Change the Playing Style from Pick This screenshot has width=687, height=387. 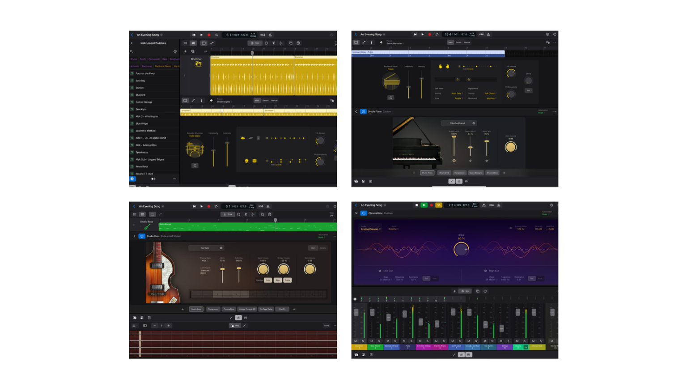[204, 261]
